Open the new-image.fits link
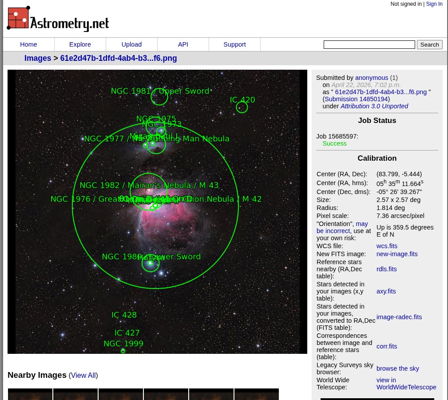 coord(396,254)
